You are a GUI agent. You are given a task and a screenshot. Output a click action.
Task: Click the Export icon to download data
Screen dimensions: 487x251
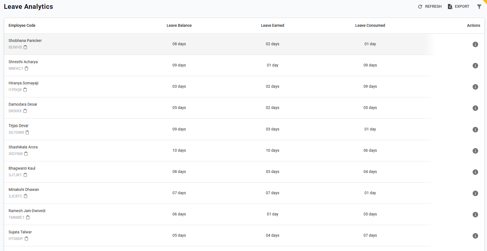point(450,6)
